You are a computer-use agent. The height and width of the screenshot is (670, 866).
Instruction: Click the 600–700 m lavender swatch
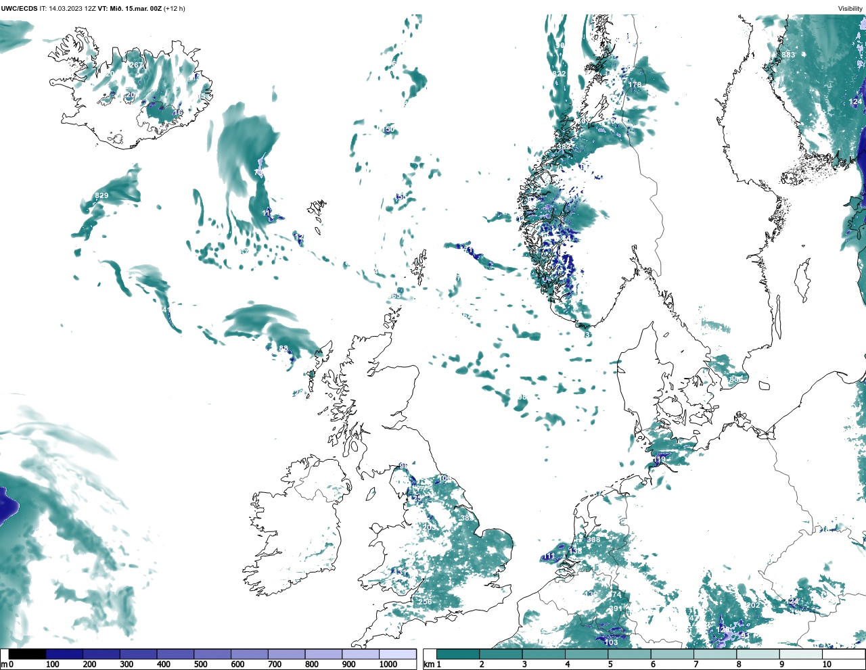coord(249,654)
